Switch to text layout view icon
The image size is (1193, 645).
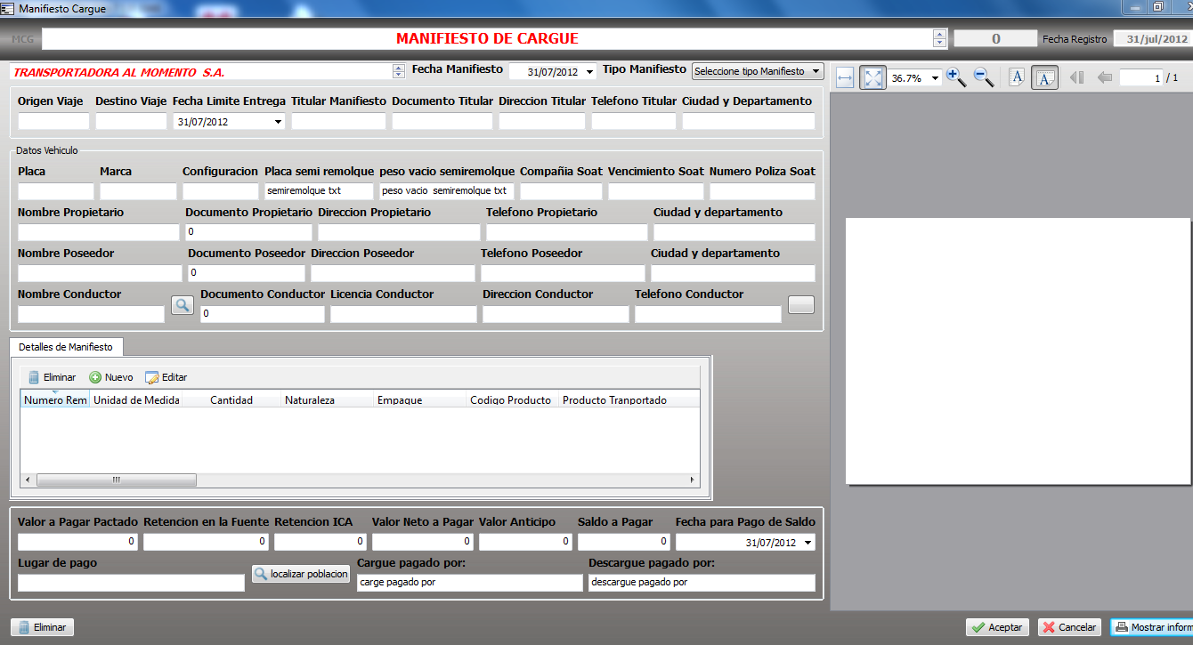coord(1017,77)
